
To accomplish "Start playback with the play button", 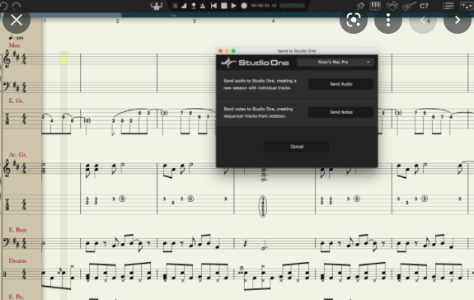I will click(233, 6).
